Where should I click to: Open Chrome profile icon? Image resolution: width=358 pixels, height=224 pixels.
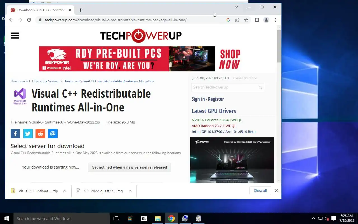point(266,20)
